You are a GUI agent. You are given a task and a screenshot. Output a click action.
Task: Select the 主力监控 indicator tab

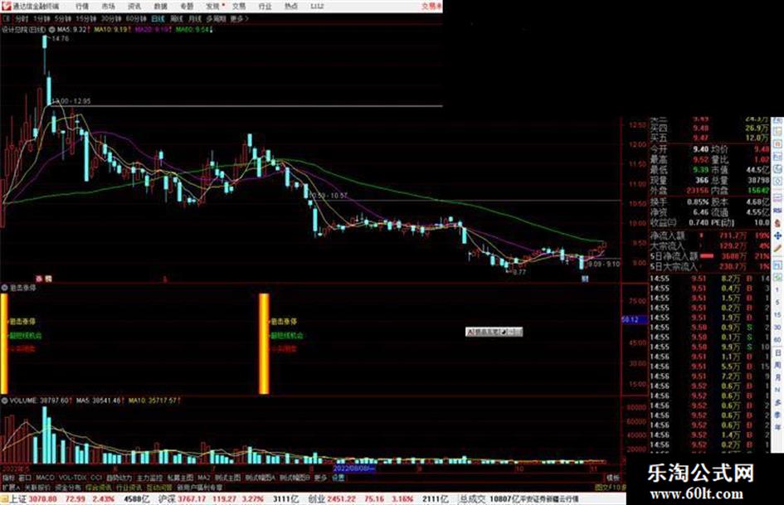pyautogui.click(x=149, y=478)
